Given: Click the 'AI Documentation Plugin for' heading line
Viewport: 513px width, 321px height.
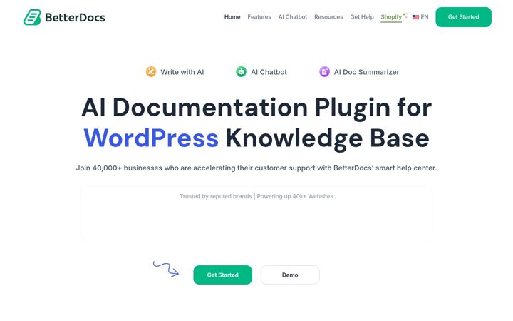Looking at the screenshot, I should tap(256, 108).
